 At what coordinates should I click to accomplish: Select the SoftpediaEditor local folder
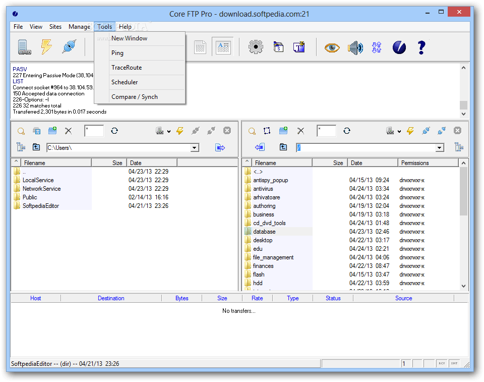(40, 206)
